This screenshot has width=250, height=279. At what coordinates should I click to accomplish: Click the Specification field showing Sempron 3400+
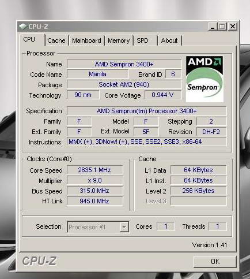(146, 111)
